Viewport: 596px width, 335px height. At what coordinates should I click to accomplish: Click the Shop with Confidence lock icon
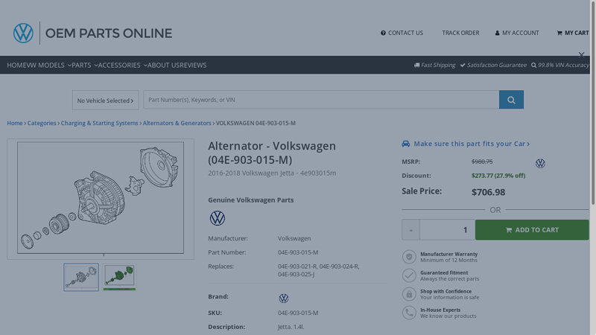click(409, 294)
